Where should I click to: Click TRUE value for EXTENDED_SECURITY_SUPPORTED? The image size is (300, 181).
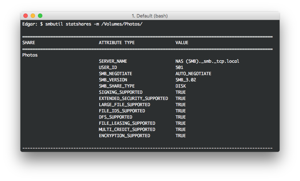[x=181, y=98]
